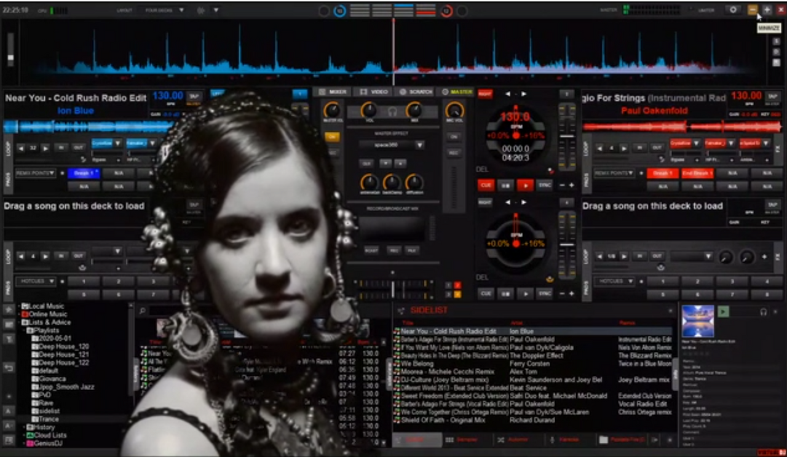Click deck 4 pause/stutter button

pos(505,293)
